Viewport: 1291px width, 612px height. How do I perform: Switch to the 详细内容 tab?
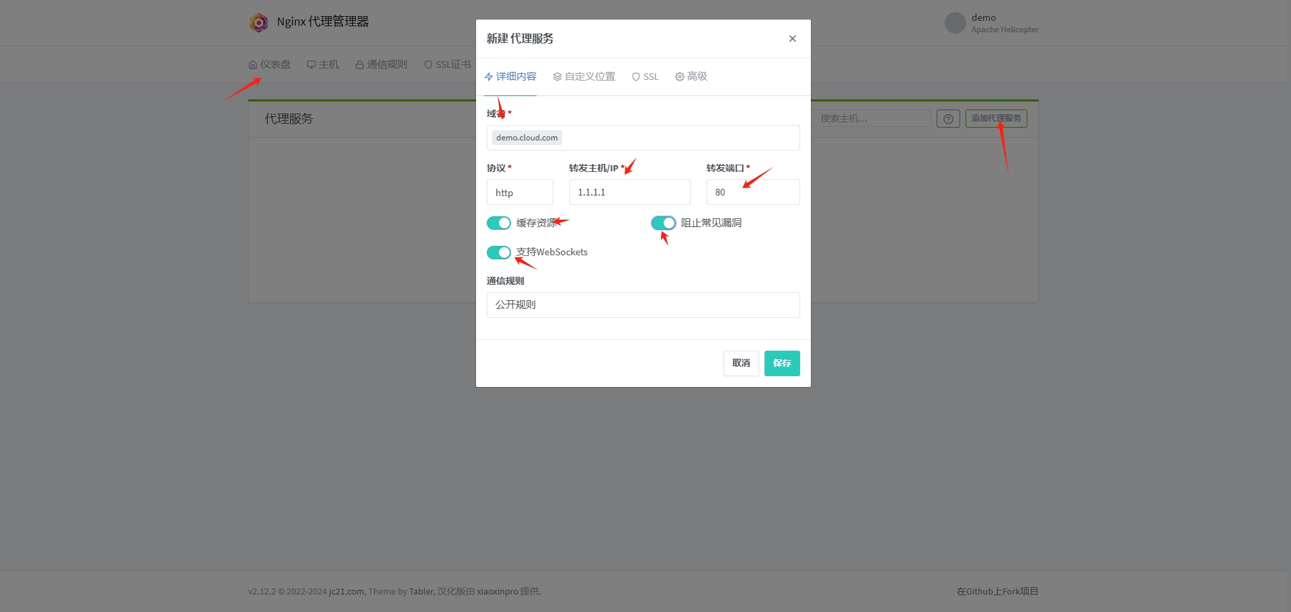coord(510,77)
